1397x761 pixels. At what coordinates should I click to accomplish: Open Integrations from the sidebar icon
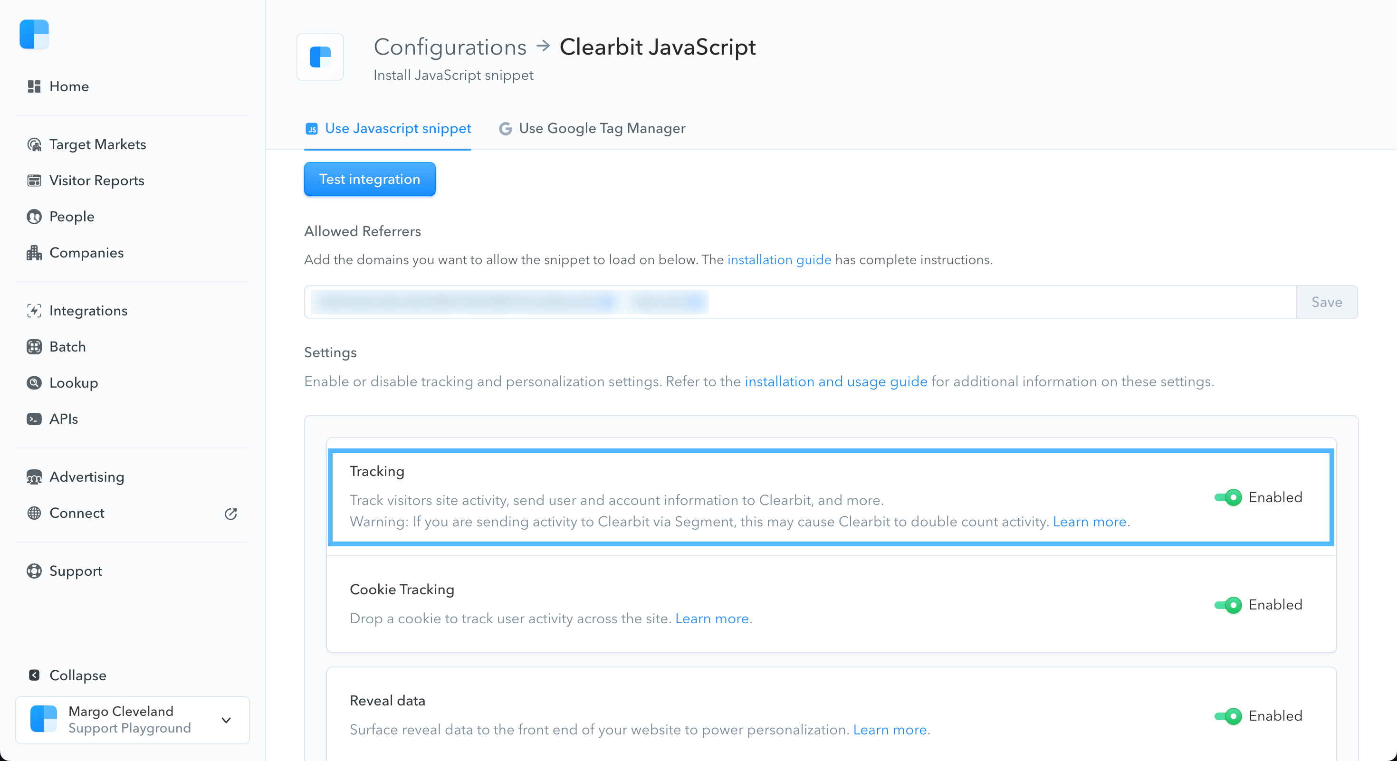click(34, 311)
